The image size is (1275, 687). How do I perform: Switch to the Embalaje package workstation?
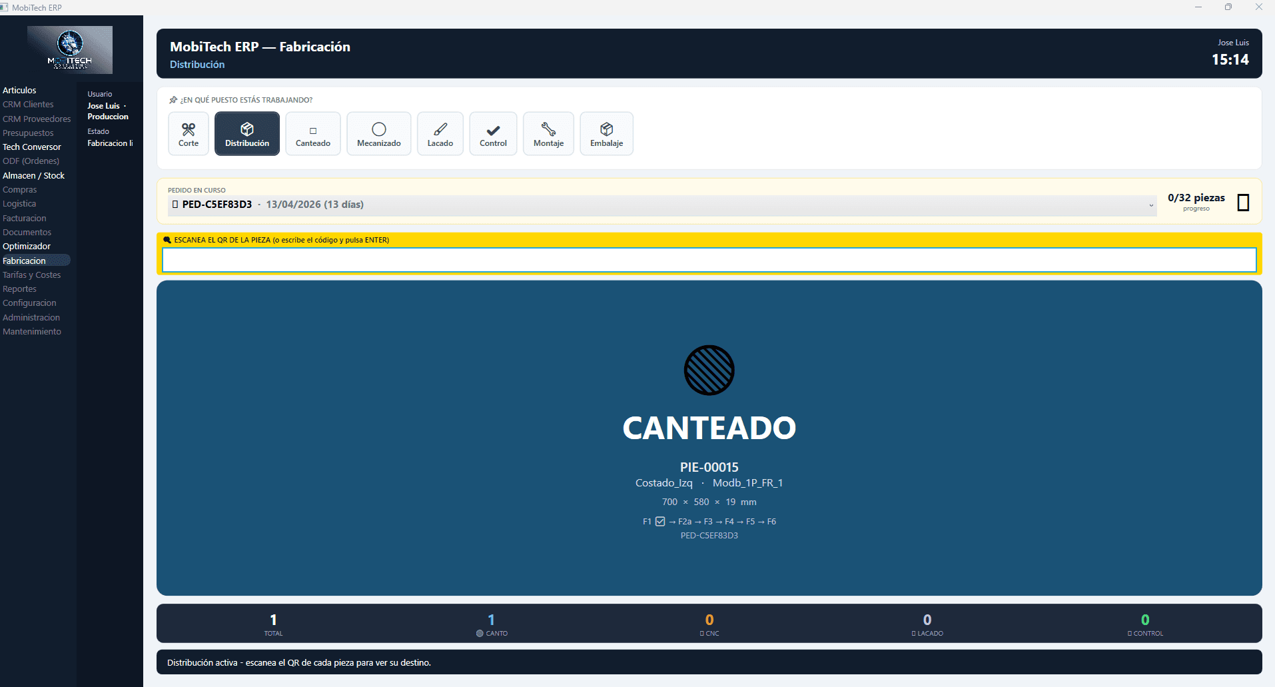[x=606, y=134]
